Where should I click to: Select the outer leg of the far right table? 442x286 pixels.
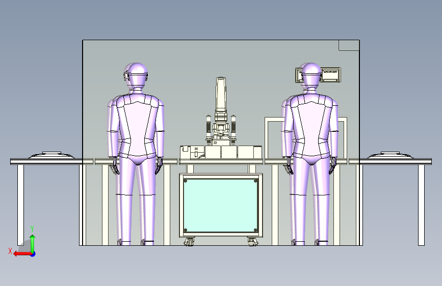click(421, 205)
